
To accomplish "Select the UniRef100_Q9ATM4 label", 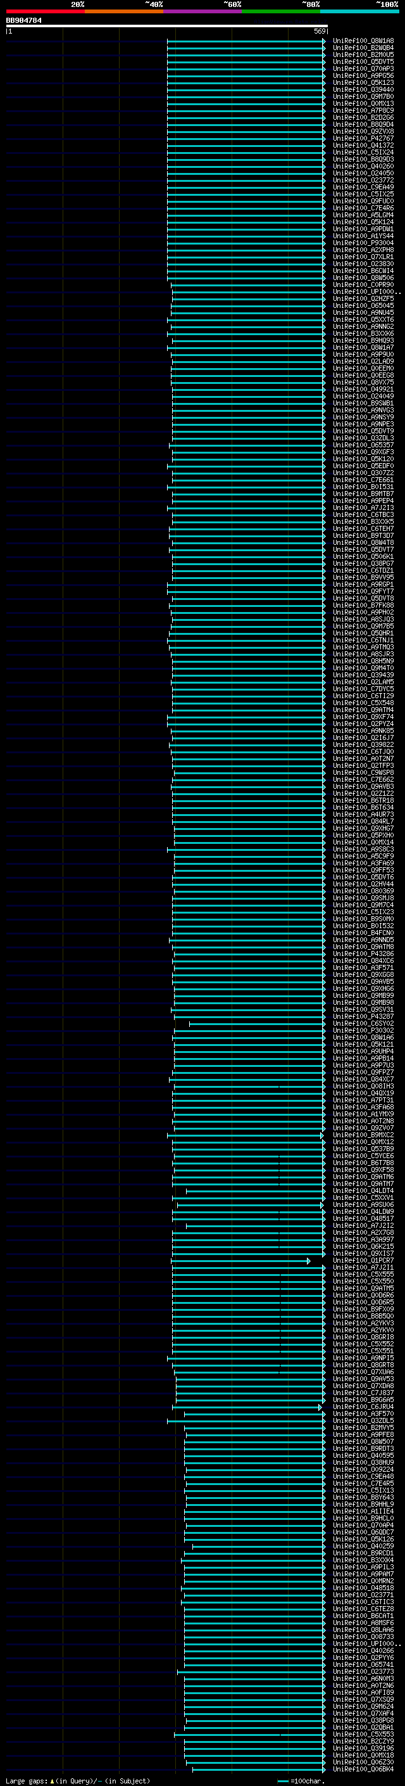I will click(x=363, y=710).
